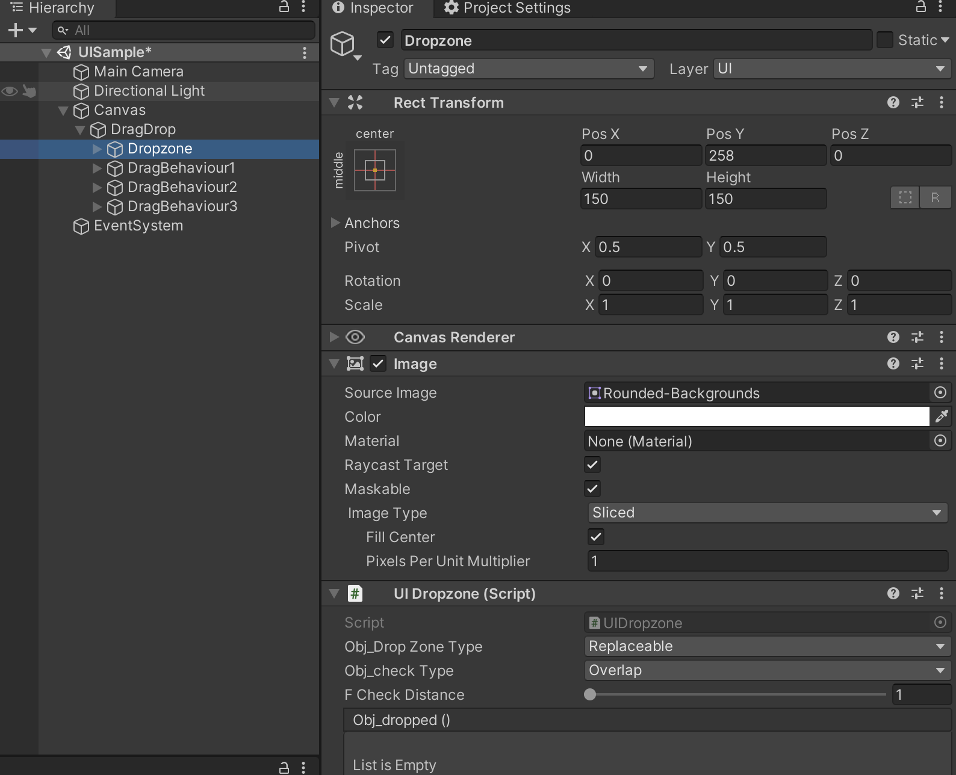This screenshot has width=956, height=775.
Task: Click the Image Color swatch
Action: [757, 416]
